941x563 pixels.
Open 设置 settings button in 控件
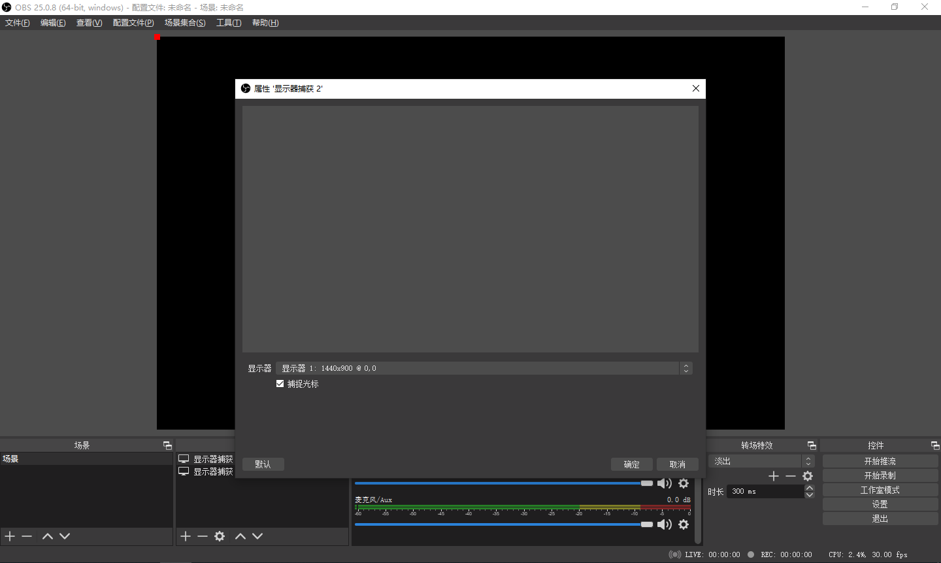[880, 504]
